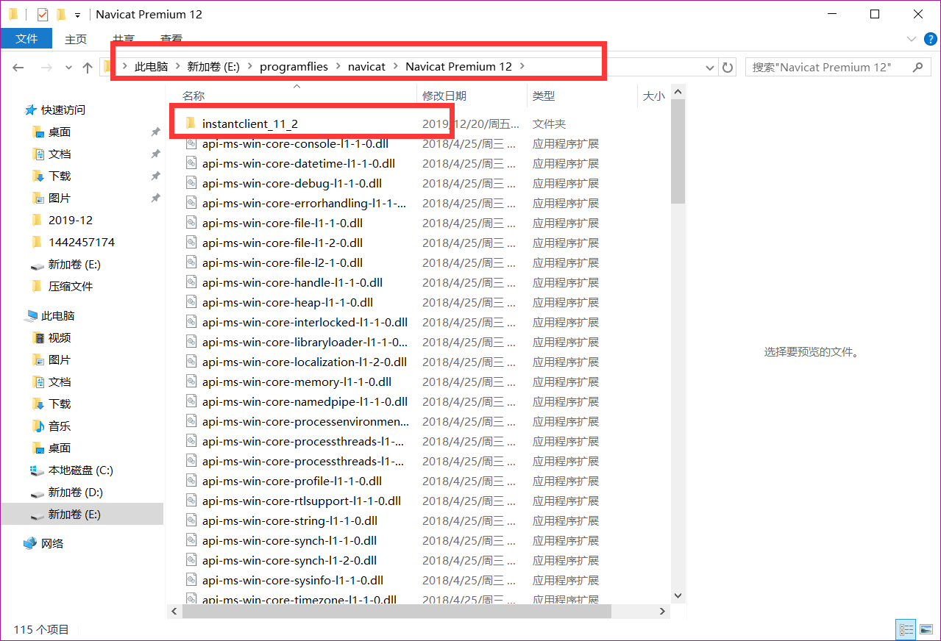This screenshot has width=941, height=641.
Task: Open 网络 in the navigation pane
Action: click(52, 544)
